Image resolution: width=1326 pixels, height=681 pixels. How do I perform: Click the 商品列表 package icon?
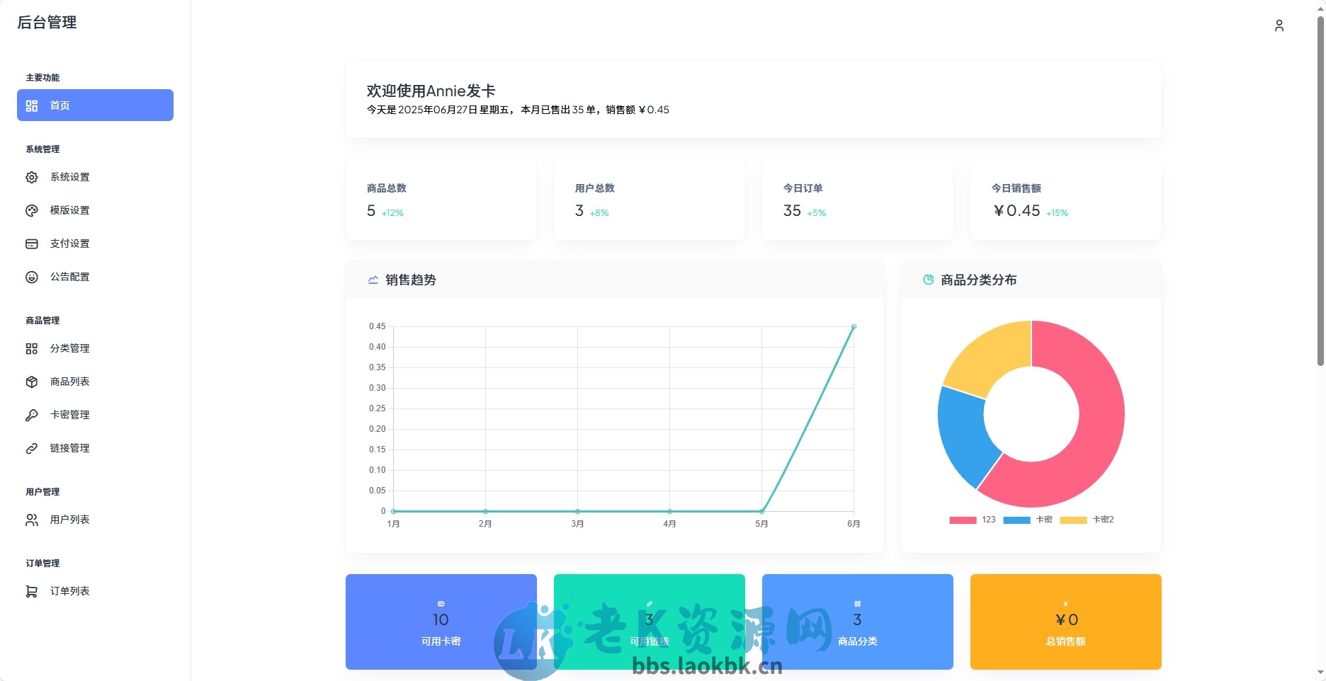coord(32,382)
